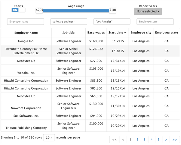This screenshot has width=181, height=145.
Task: Focus the Employee state filter field
Action: point(155,22)
